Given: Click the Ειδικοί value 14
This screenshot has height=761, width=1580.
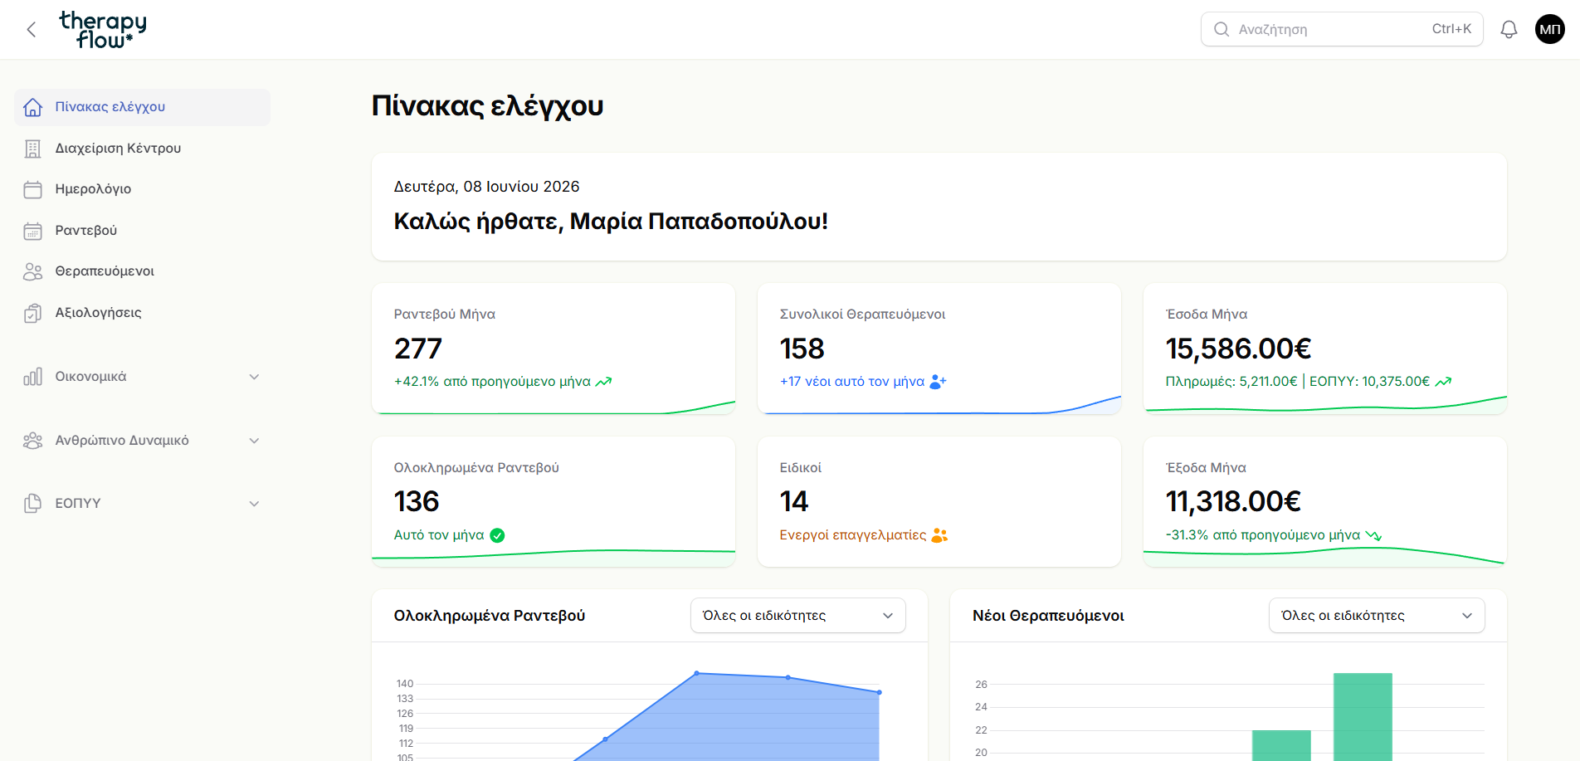Looking at the screenshot, I should [x=794, y=501].
